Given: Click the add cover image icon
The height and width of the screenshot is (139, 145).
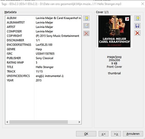Looking at the screenshot, I should pos(137,18).
